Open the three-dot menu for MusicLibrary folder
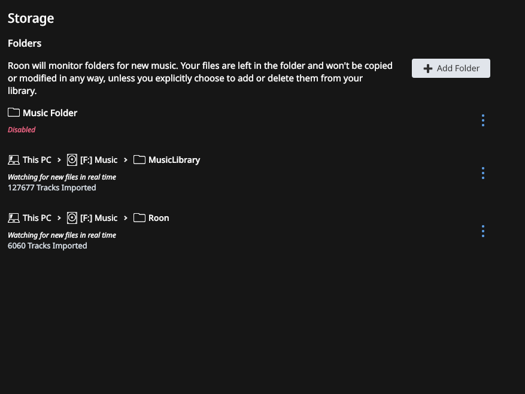 tap(483, 173)
